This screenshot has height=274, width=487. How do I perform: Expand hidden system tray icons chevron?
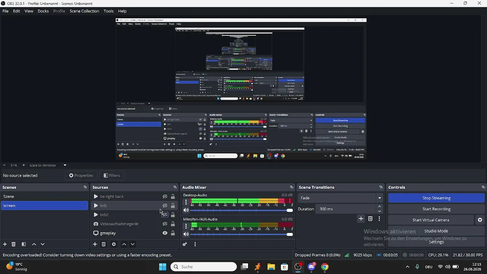coord(407,267)
